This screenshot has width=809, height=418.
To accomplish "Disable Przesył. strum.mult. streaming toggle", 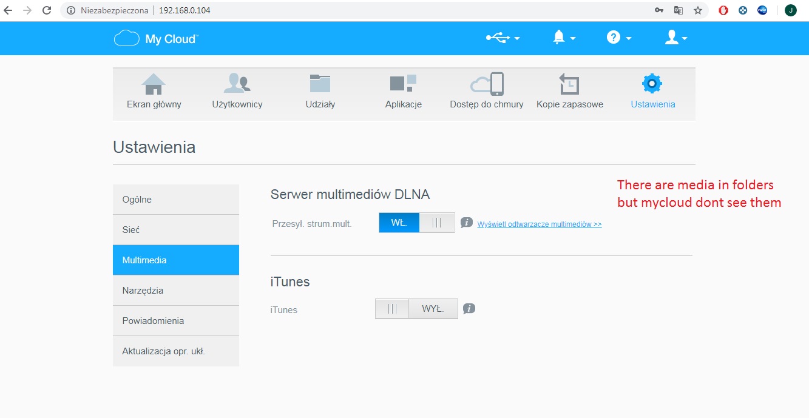I will [436, 222].
